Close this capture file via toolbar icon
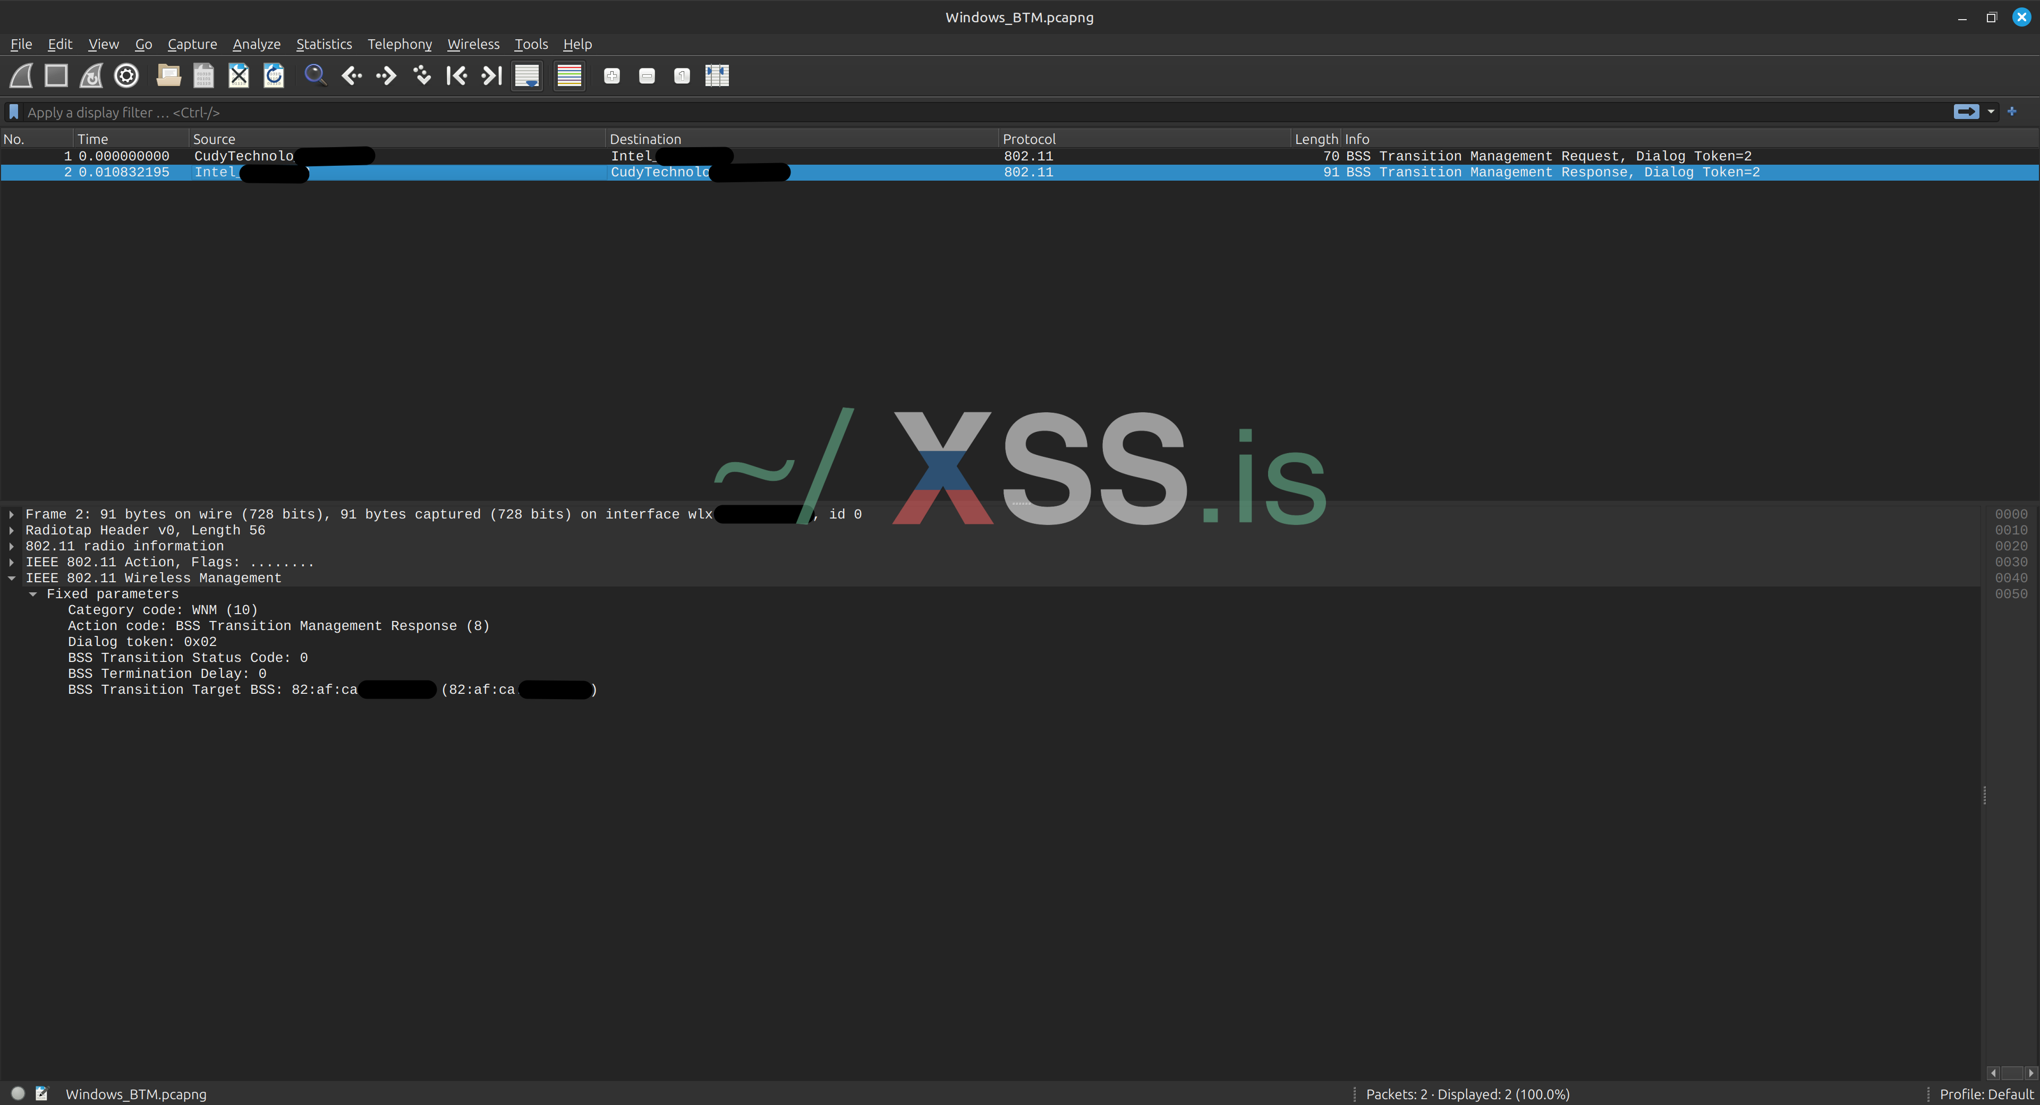 (x=239, y=76)
